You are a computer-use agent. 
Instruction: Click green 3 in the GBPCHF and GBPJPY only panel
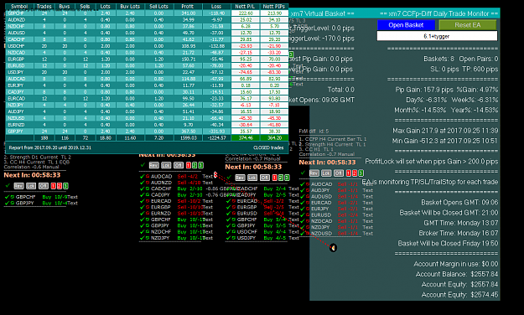65,186
